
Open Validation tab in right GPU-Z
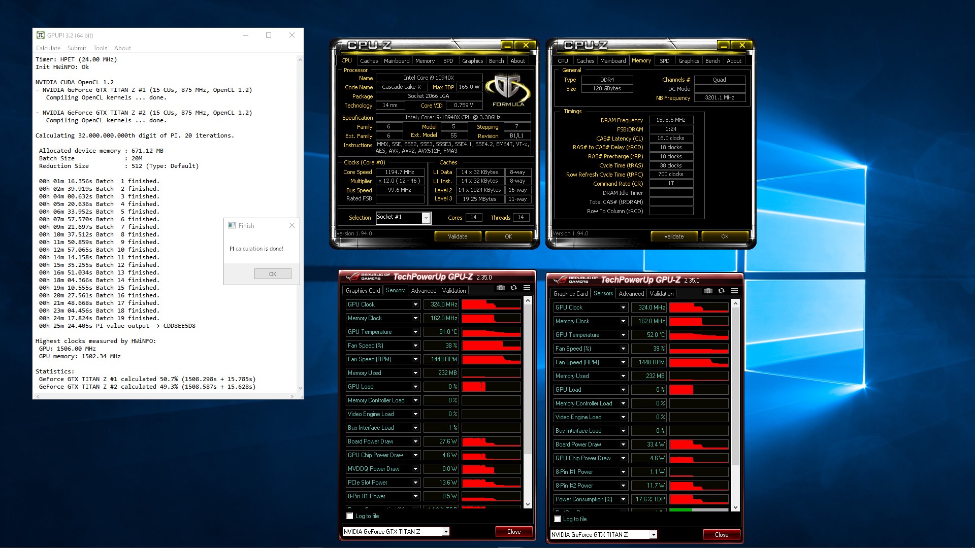click(x=662, y=294)
